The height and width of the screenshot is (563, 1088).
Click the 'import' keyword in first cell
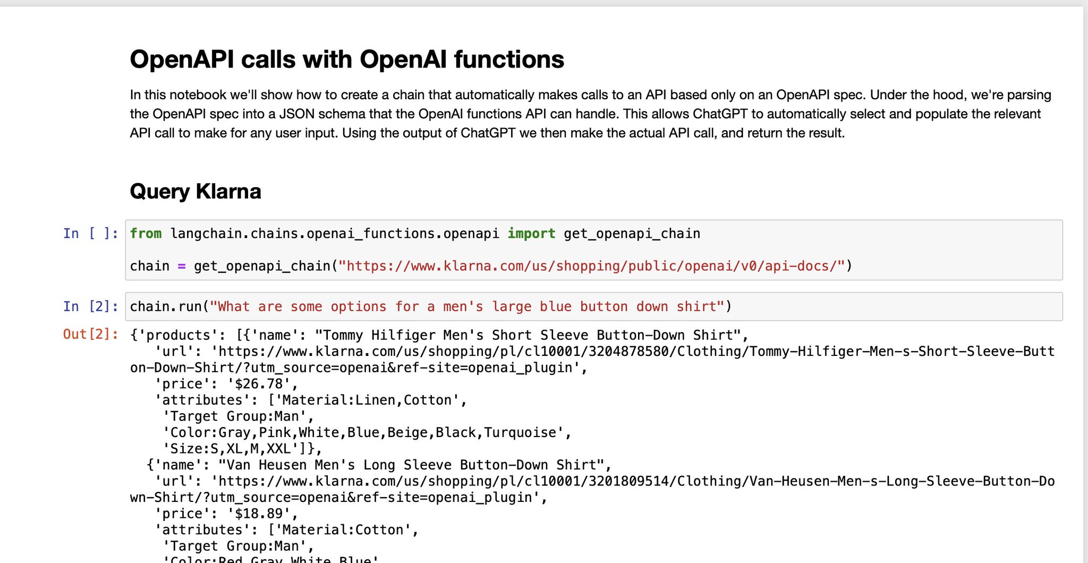coord(531,234)
